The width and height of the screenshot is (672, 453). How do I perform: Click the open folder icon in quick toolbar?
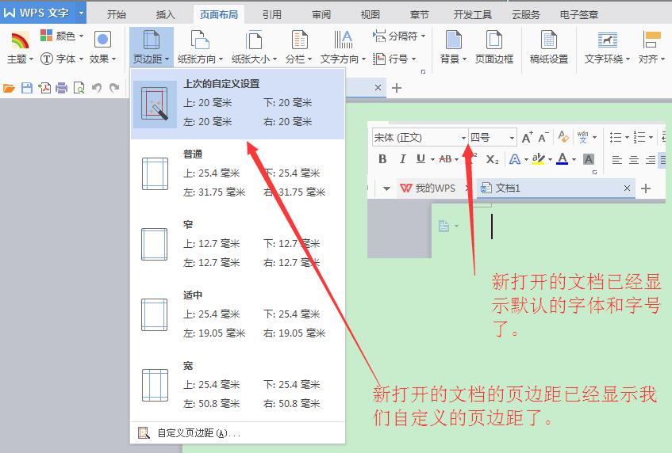(x=9, y=88)
